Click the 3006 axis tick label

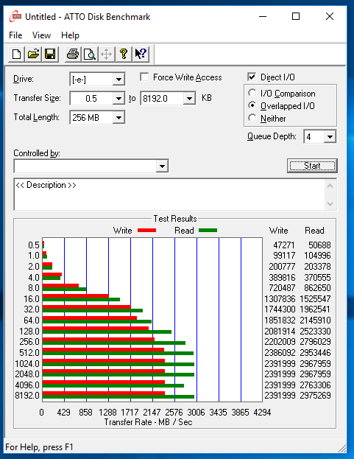pyautogui.click(x=197, y=412)
